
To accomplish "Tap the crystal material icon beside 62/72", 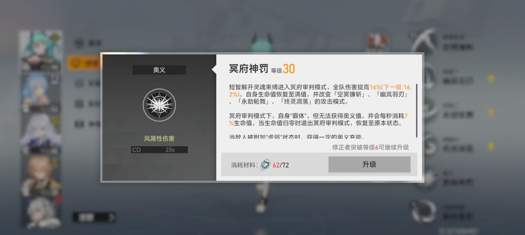I will (x=265, y=165).
